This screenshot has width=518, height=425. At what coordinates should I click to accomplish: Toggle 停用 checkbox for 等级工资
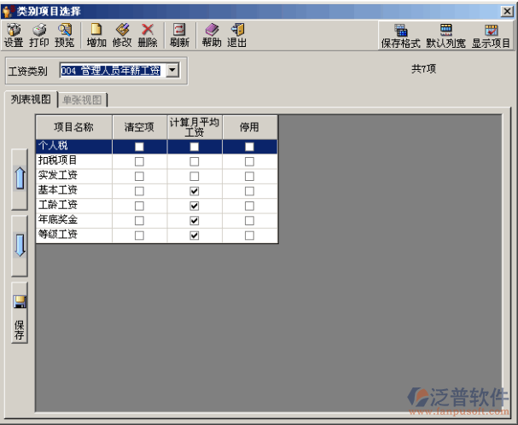(249, 236)
